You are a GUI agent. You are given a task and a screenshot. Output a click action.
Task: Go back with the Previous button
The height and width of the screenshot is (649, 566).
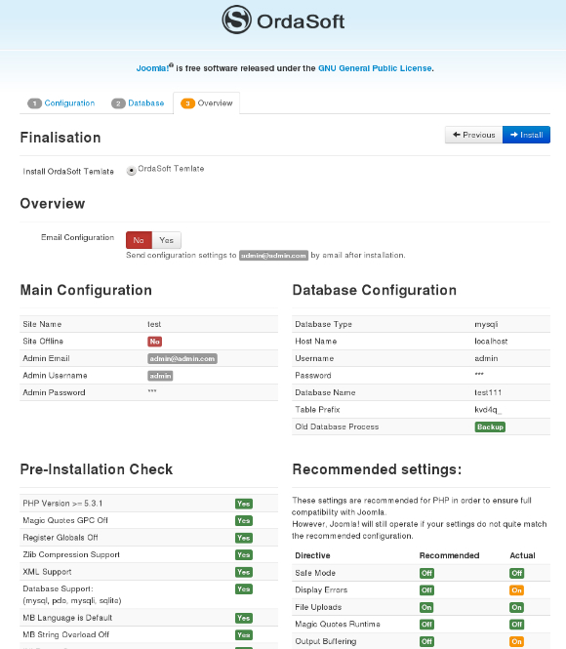click(473, 135)
